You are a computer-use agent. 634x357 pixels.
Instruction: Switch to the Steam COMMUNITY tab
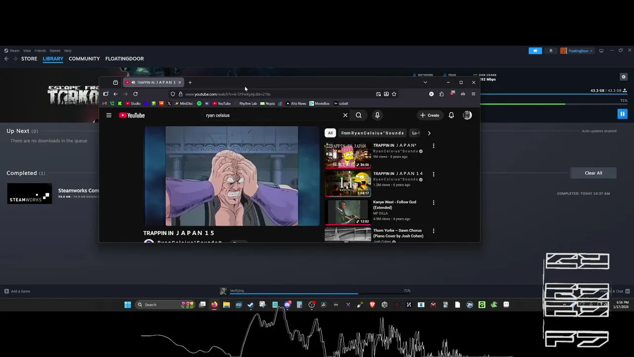coord(84,59)
